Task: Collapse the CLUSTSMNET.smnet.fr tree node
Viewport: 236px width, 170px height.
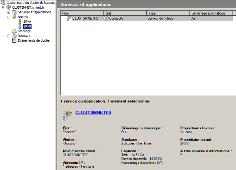Action: [x=4, y=7]
